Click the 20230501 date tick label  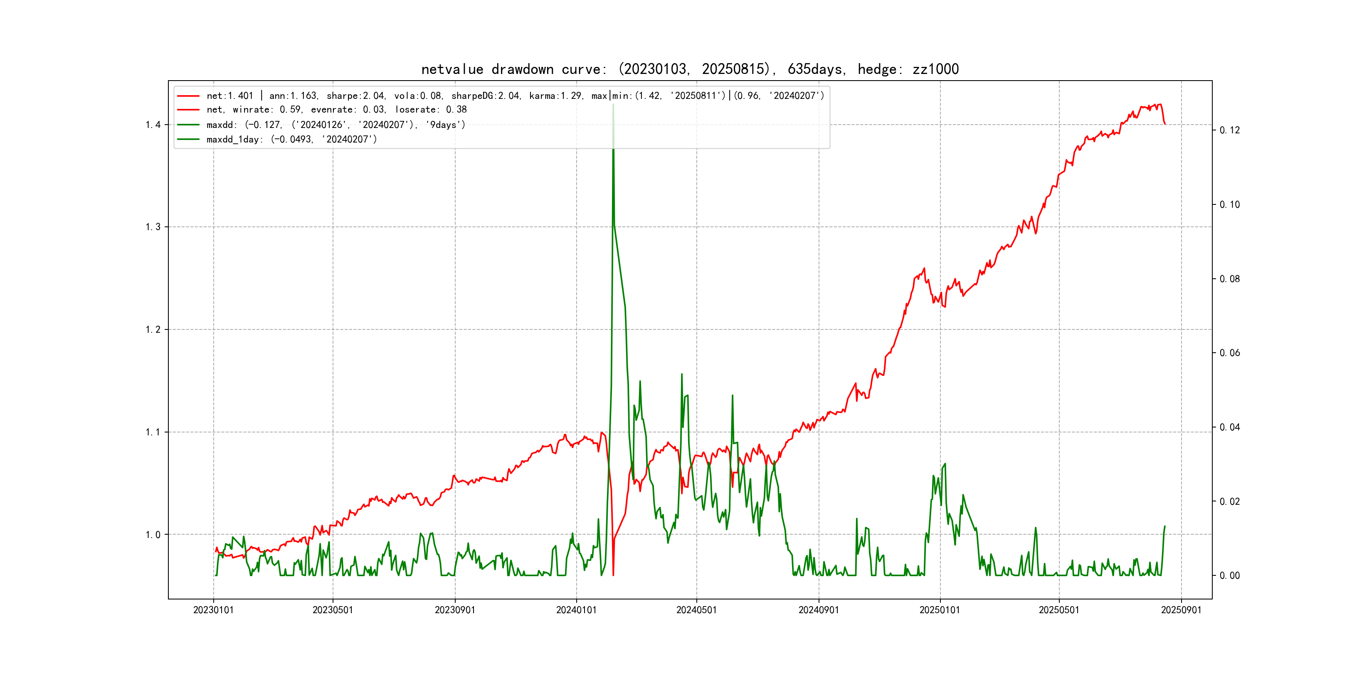click(333, 610)
